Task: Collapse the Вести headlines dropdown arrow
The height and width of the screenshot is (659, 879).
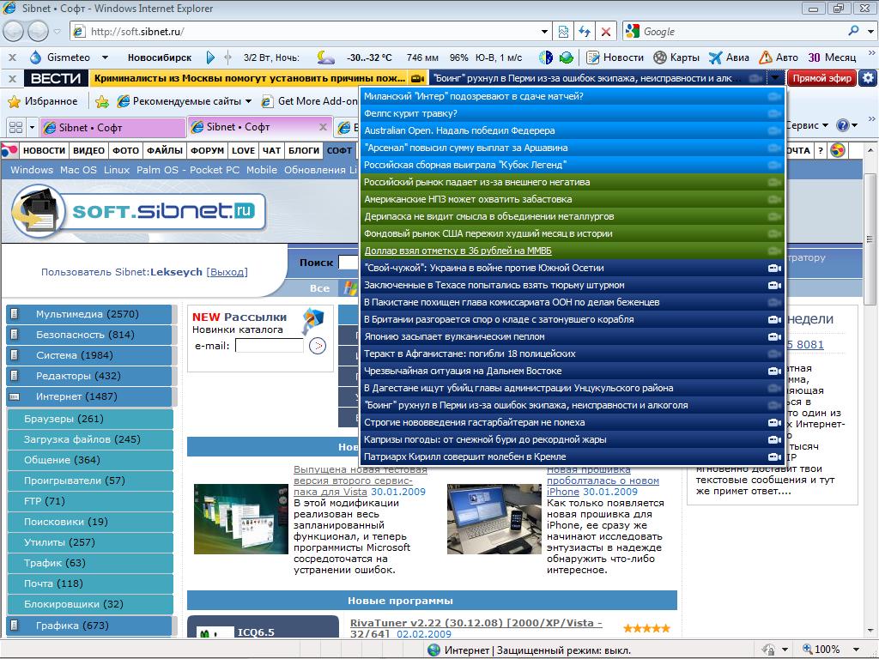Action: [775, 78]
